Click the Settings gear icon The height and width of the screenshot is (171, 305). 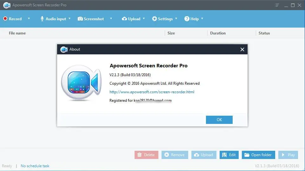click(x=155, y=19)
